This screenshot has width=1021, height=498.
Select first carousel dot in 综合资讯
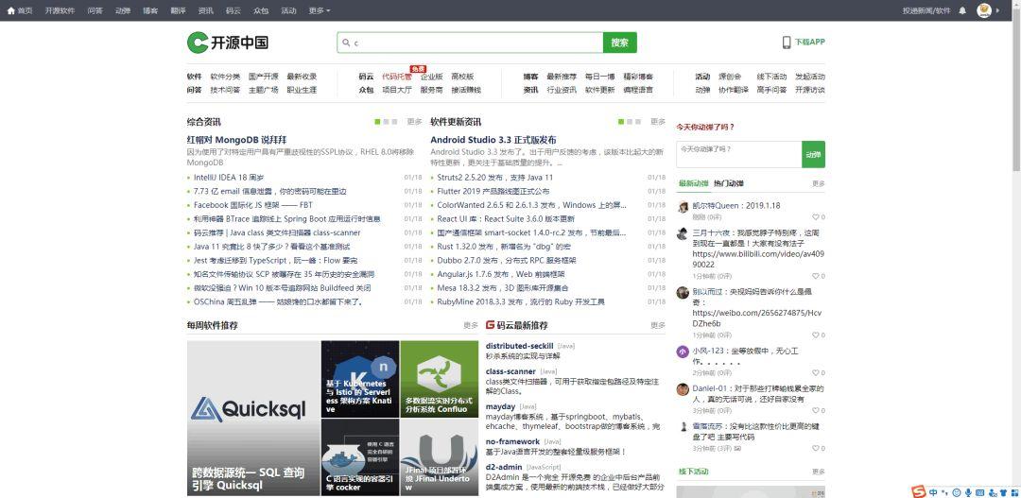pyautogui.click(x=377, y=122)
